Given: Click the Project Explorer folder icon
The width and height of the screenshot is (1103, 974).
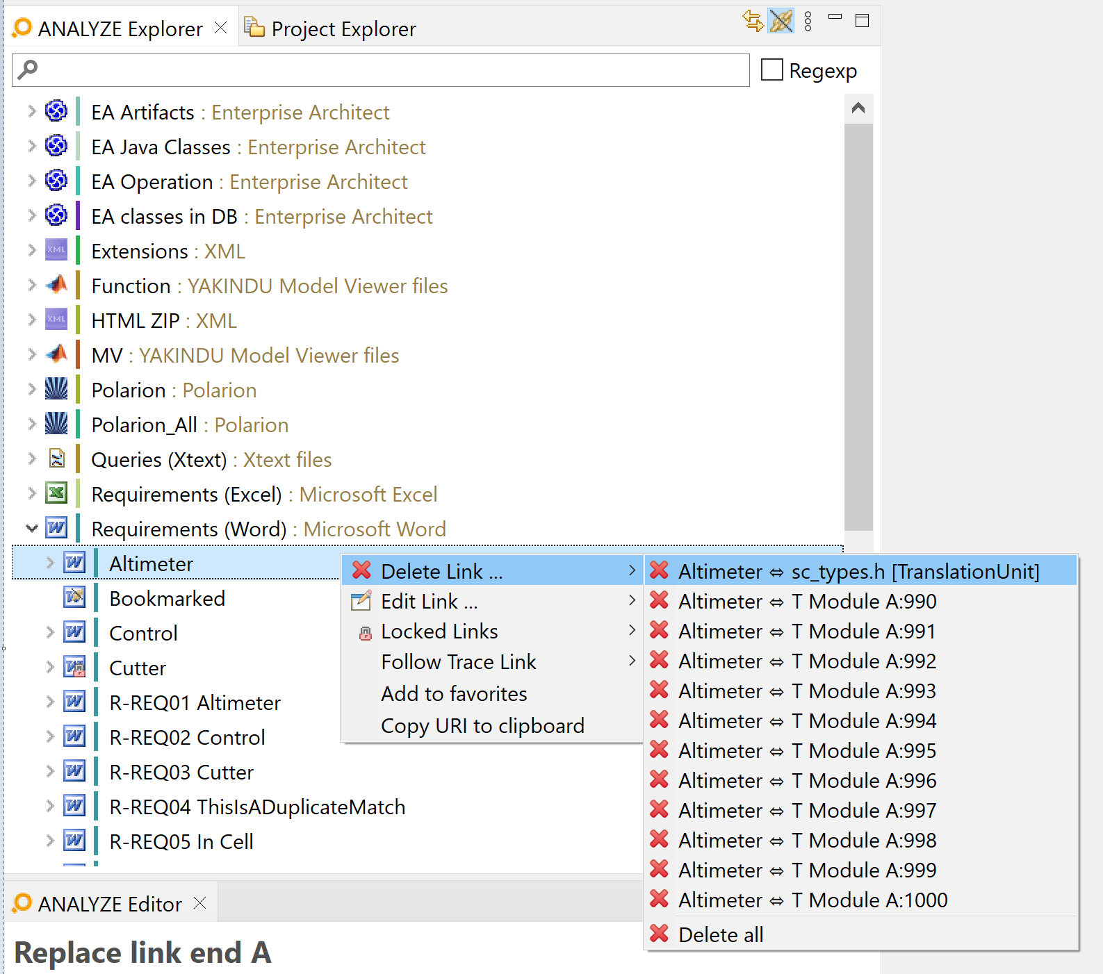Looking at the screenshot, I should point(255,27).
